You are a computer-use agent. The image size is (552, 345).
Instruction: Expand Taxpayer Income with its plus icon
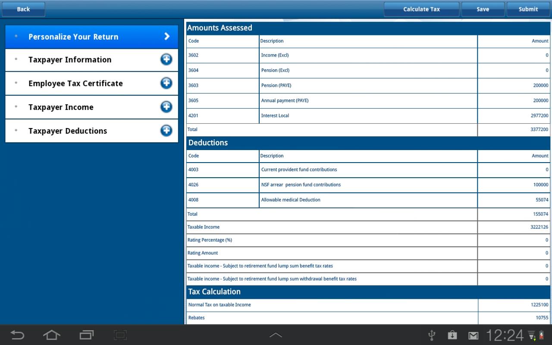(166, 107)
